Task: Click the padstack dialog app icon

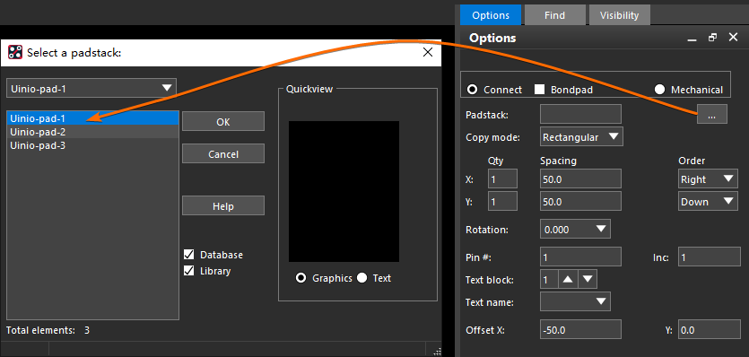Action: tap(15, 52)
